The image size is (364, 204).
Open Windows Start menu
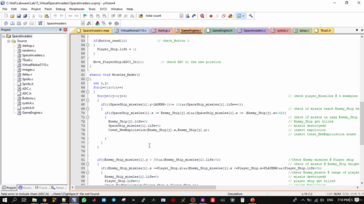click(x=5, y=200)
